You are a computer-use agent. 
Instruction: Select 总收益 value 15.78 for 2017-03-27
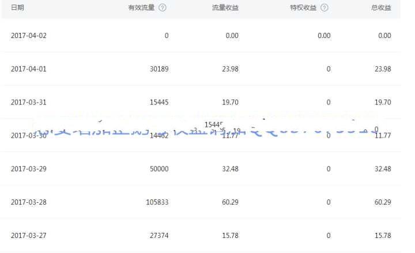383,236
